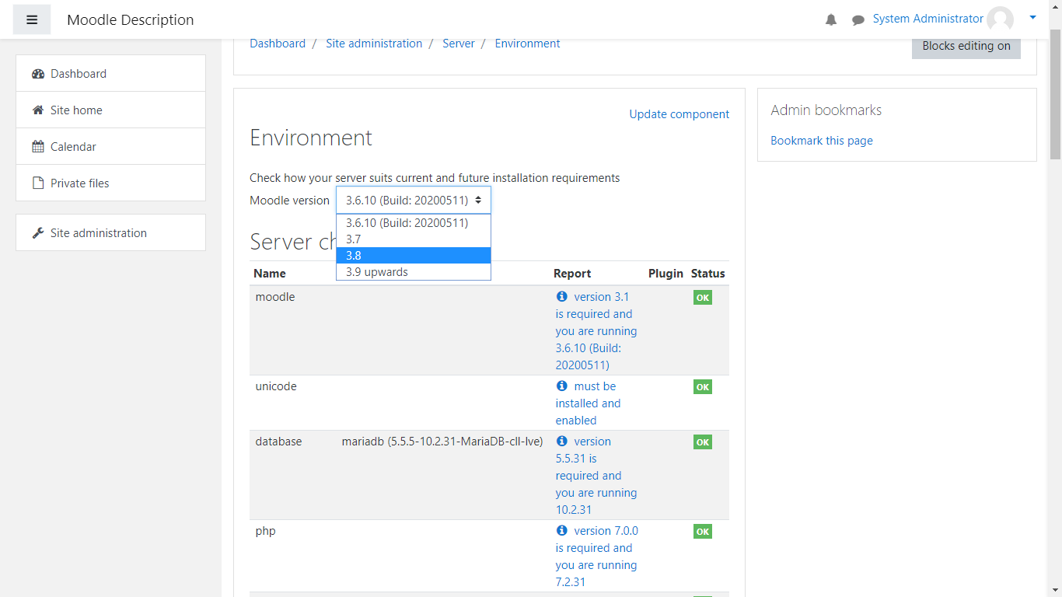Choose version 3.7 in the list
The width and height of the screenshot is (1062, 597).
[413, 239]
